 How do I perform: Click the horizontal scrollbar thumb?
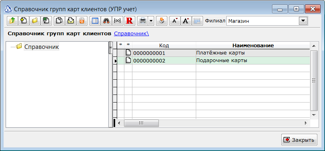coord(141,123)
